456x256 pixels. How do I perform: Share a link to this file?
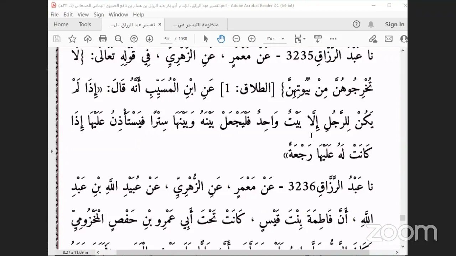[373, 39]
